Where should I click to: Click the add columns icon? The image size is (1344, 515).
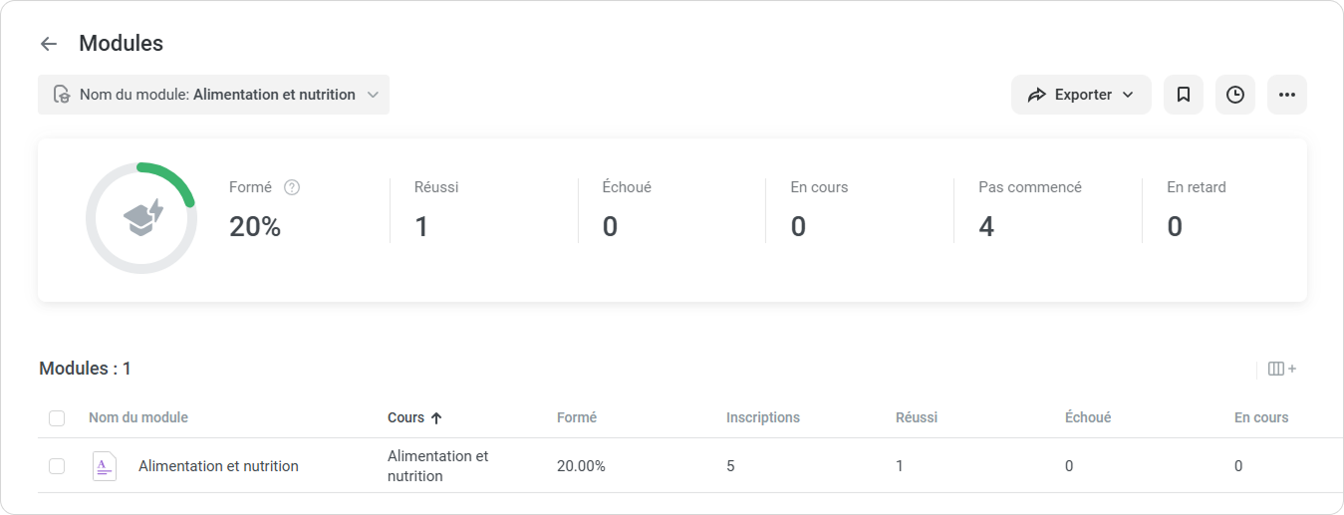click(x=1282, y=369)
